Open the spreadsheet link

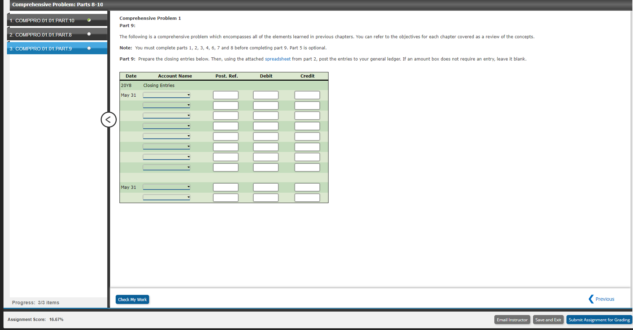click(x=278, y=59)
